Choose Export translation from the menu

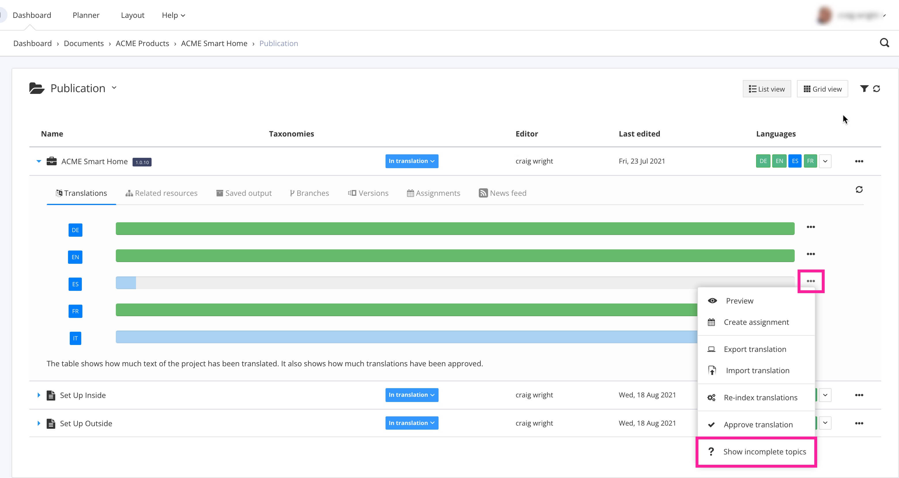755,349
